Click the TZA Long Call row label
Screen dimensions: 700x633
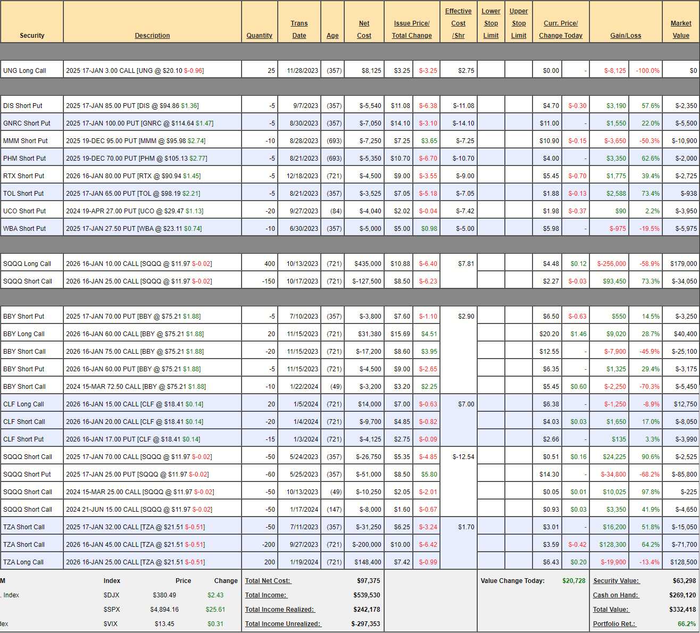point(24,562)
